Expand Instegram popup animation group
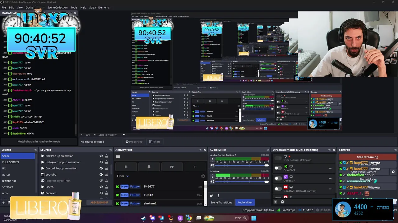This screenshot has width=398, height=223. [x=43, y=162]
